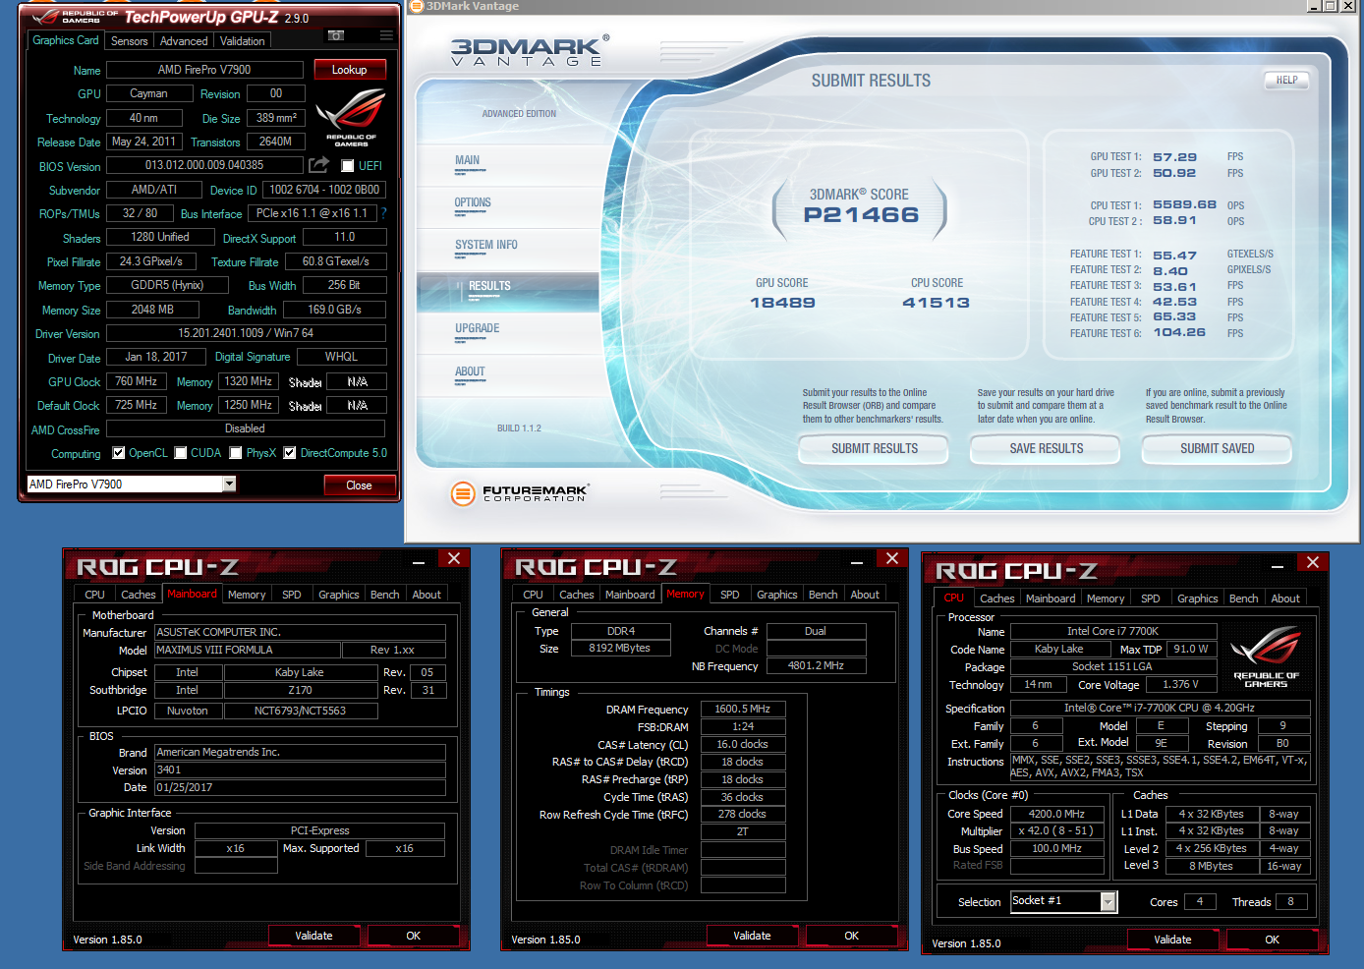The image size is (1364, 969).
Task: Open the GPU-Z hamburger menu
Action: point(386,35)
